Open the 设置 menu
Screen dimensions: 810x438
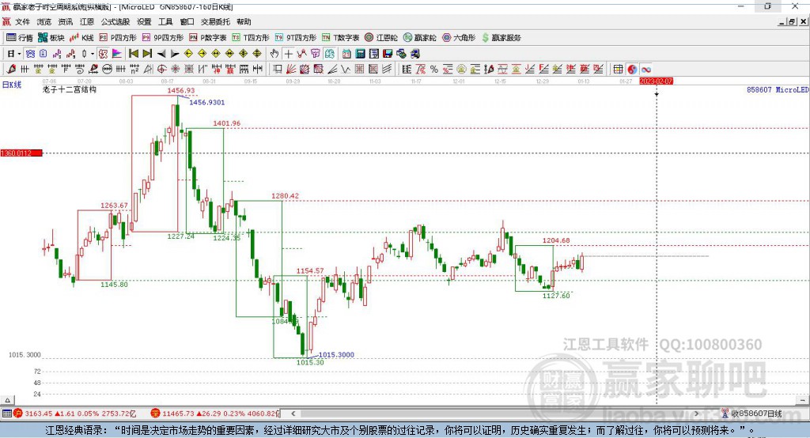(x=144, y=21)
